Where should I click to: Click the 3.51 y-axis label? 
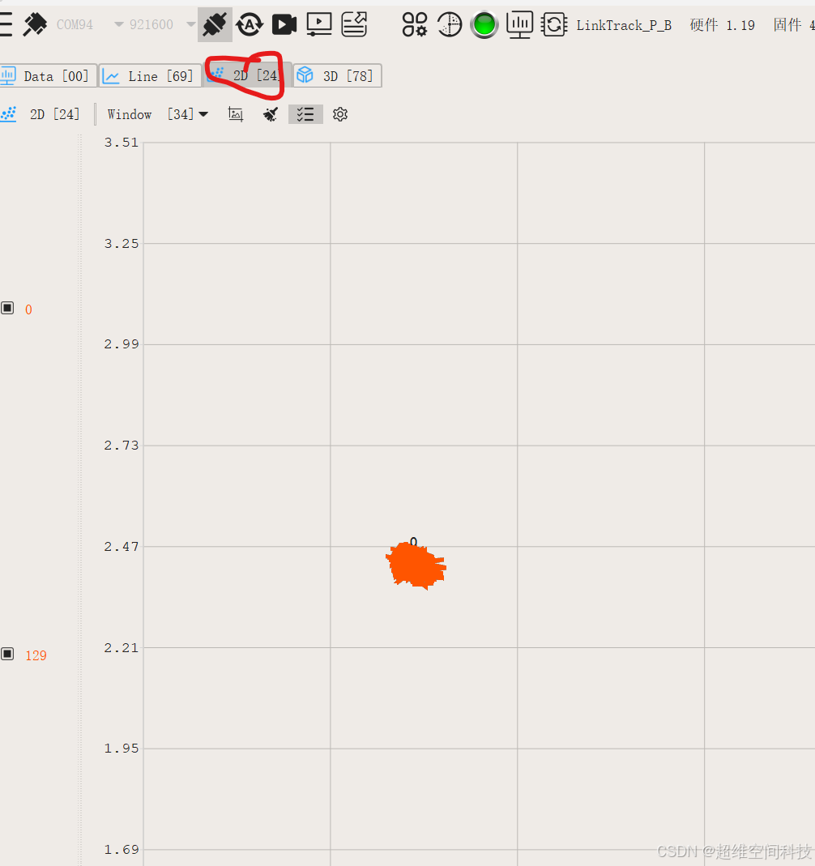click(x=122, y=143)
